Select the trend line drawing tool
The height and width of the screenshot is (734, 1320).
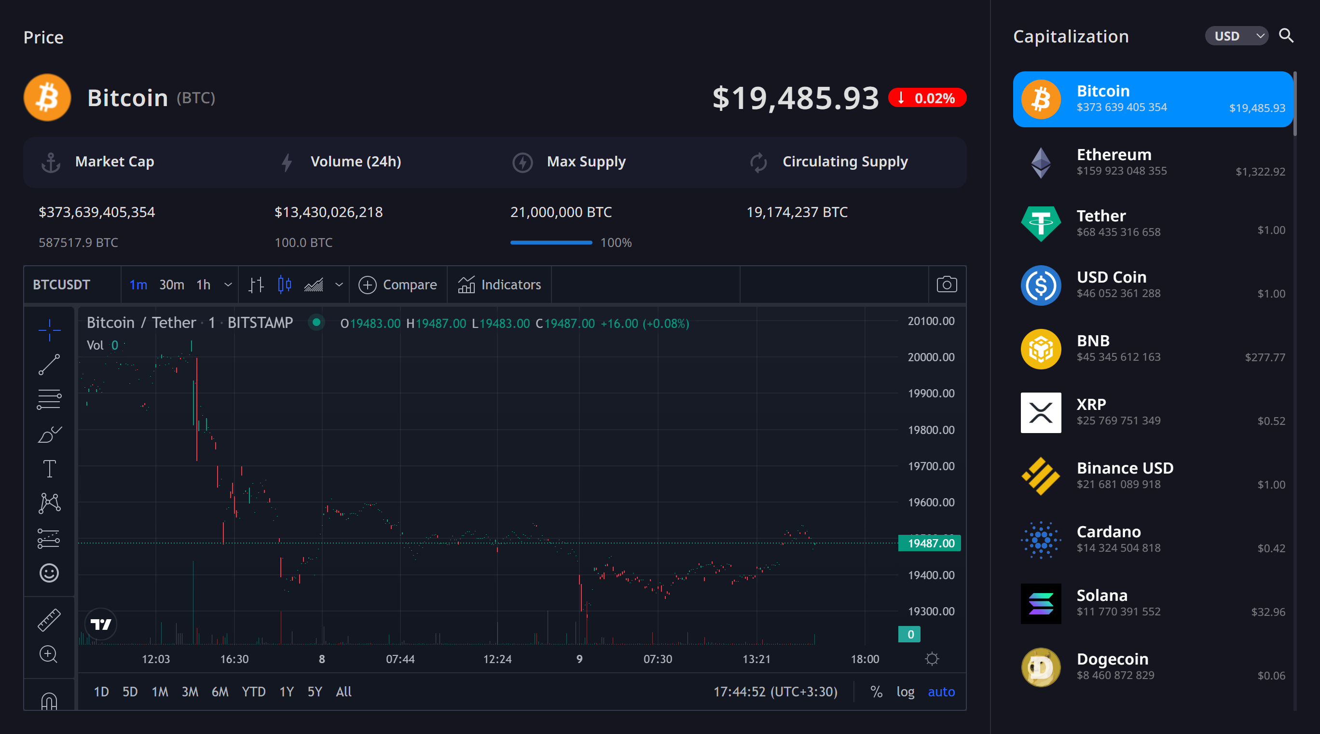point(49,364)
